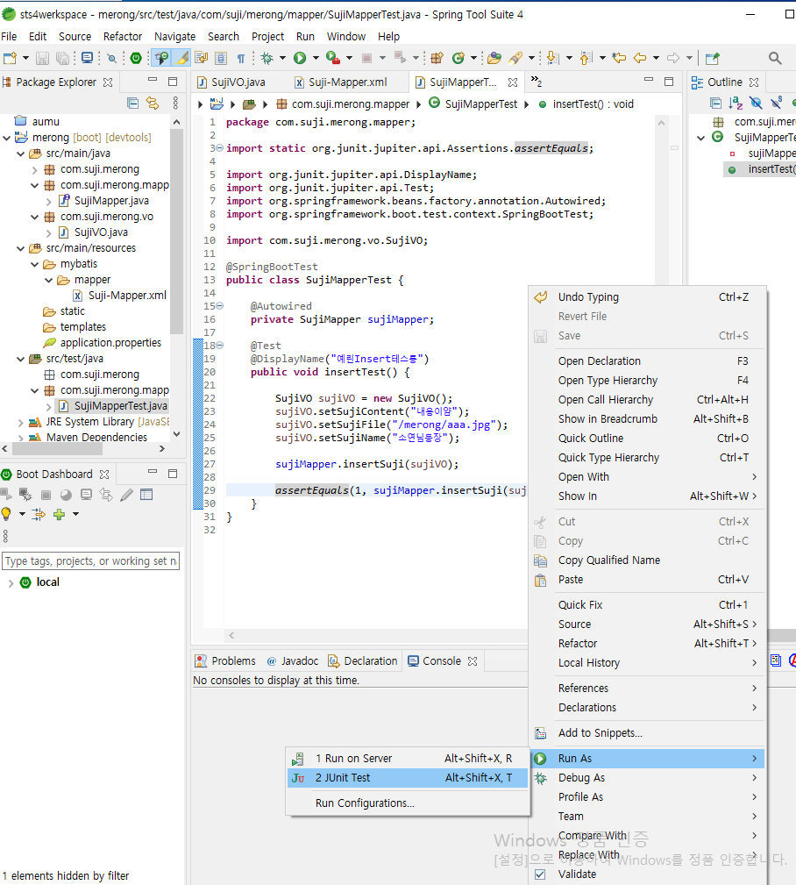Select application.properties in Package Explorer

[x=110, y=343]
